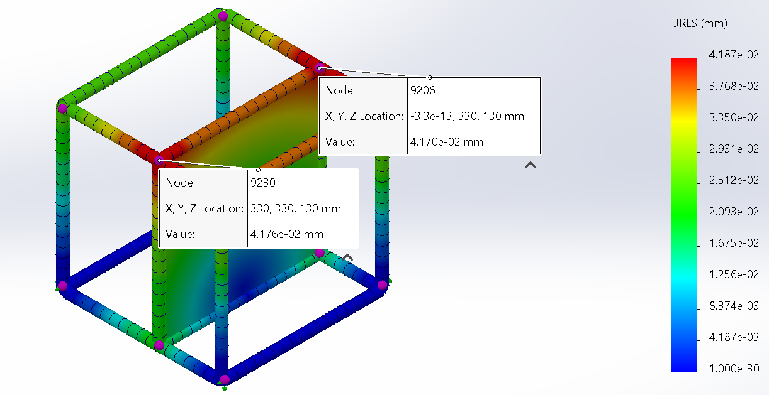Image resolution: width=769 pixels, height=395 pixels.
Task: Click the probed node marker for Node 9206
Action: (x=319, y=68)
